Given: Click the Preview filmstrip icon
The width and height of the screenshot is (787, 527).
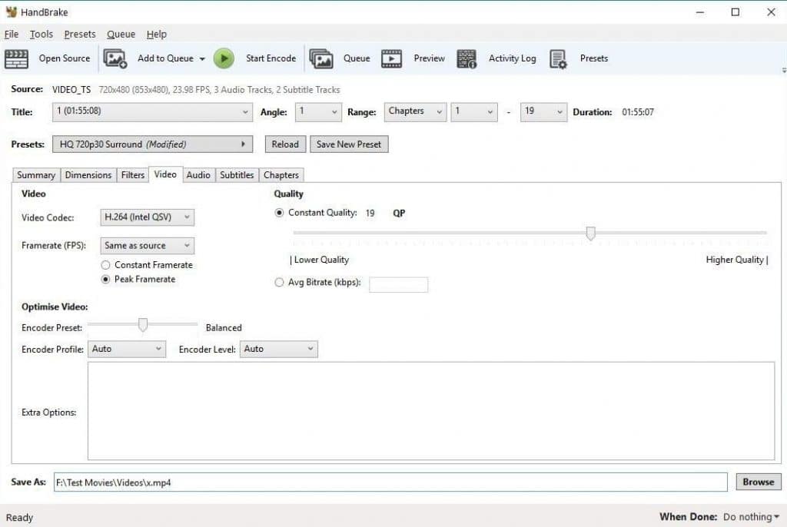Looking at the screenshot, I should [x=391, y=58].
